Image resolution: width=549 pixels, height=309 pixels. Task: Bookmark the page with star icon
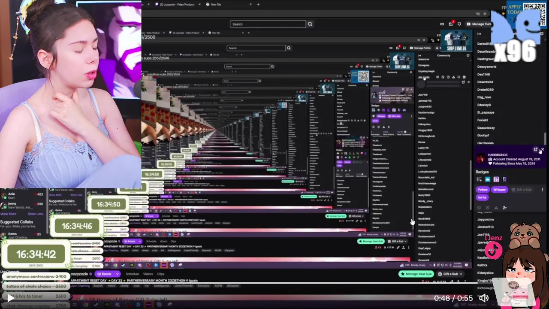[x=485, y=14]
